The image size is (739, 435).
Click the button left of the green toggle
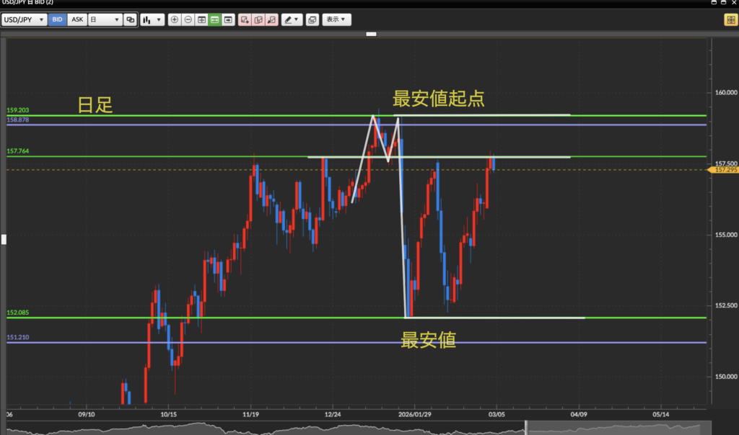[x=201, y=20]
